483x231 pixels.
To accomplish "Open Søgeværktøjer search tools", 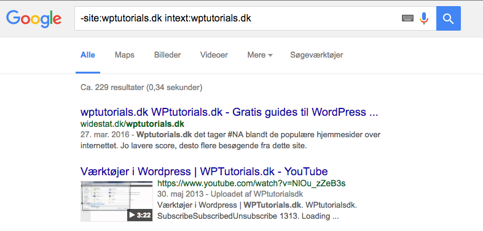I will tap(316, 55).
